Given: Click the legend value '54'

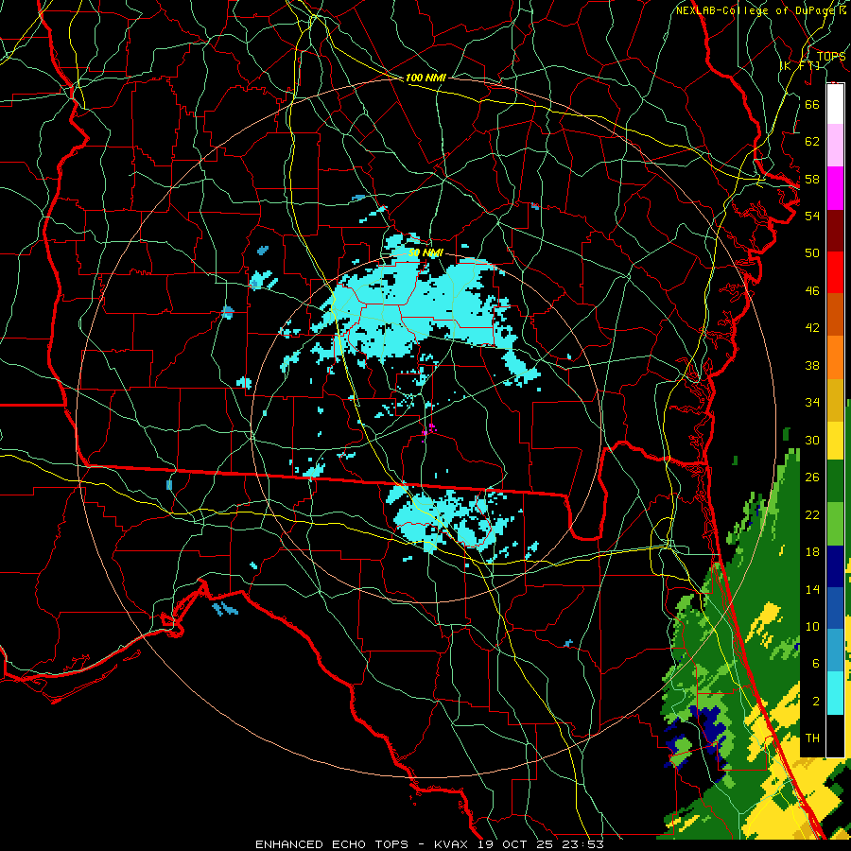Looking at the screenshot, I should click(x=812, y=216).
